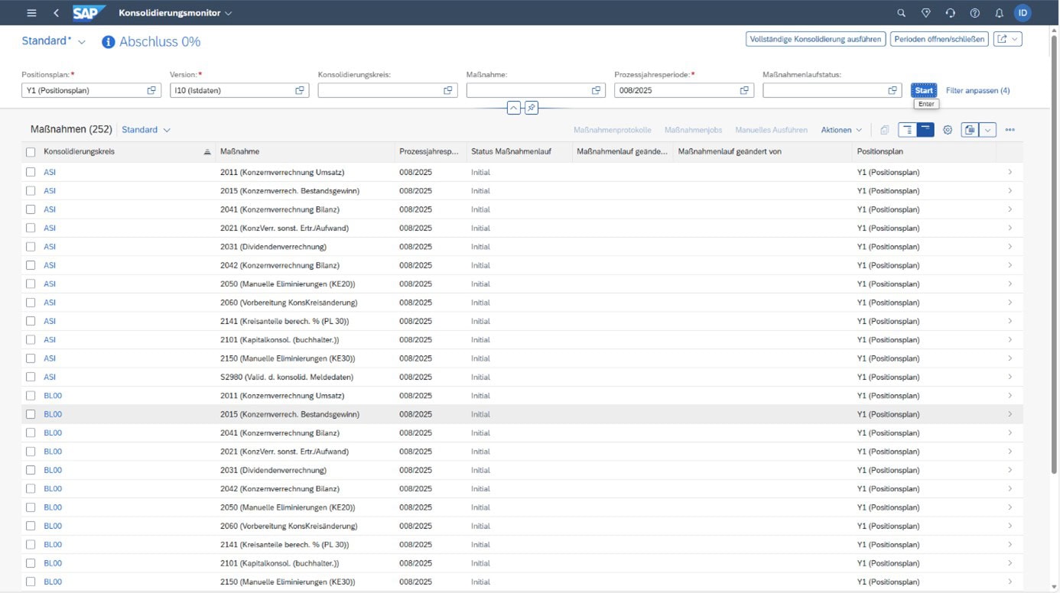Click the notifications bell icon

999,13
